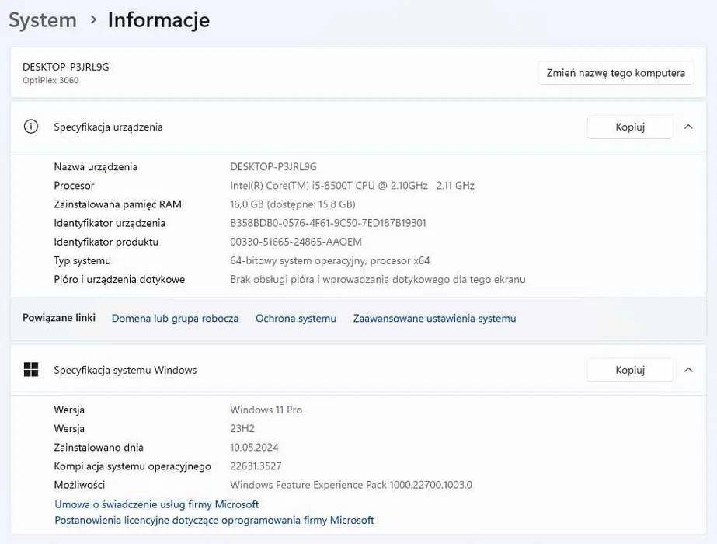The width and height of the screenshot is (717, 544).
Task: Click Identyfikator produktu label
Action: point(106,242)
